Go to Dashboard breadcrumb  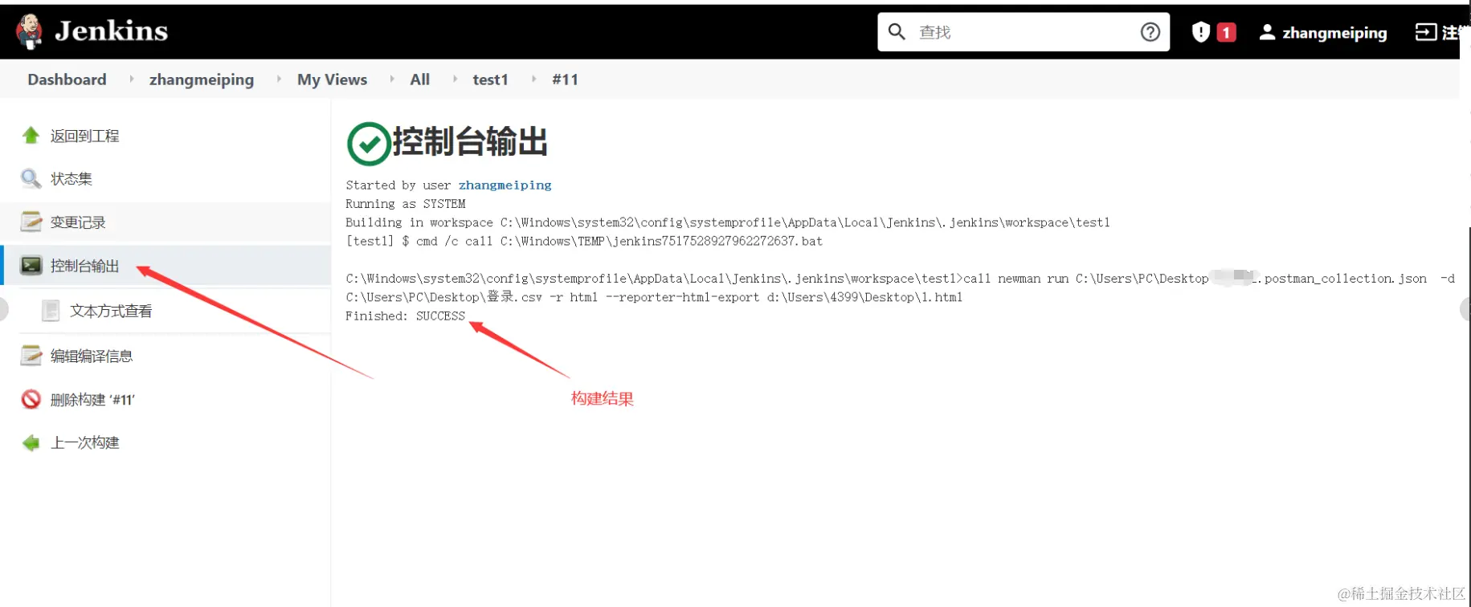pos(67,79)
